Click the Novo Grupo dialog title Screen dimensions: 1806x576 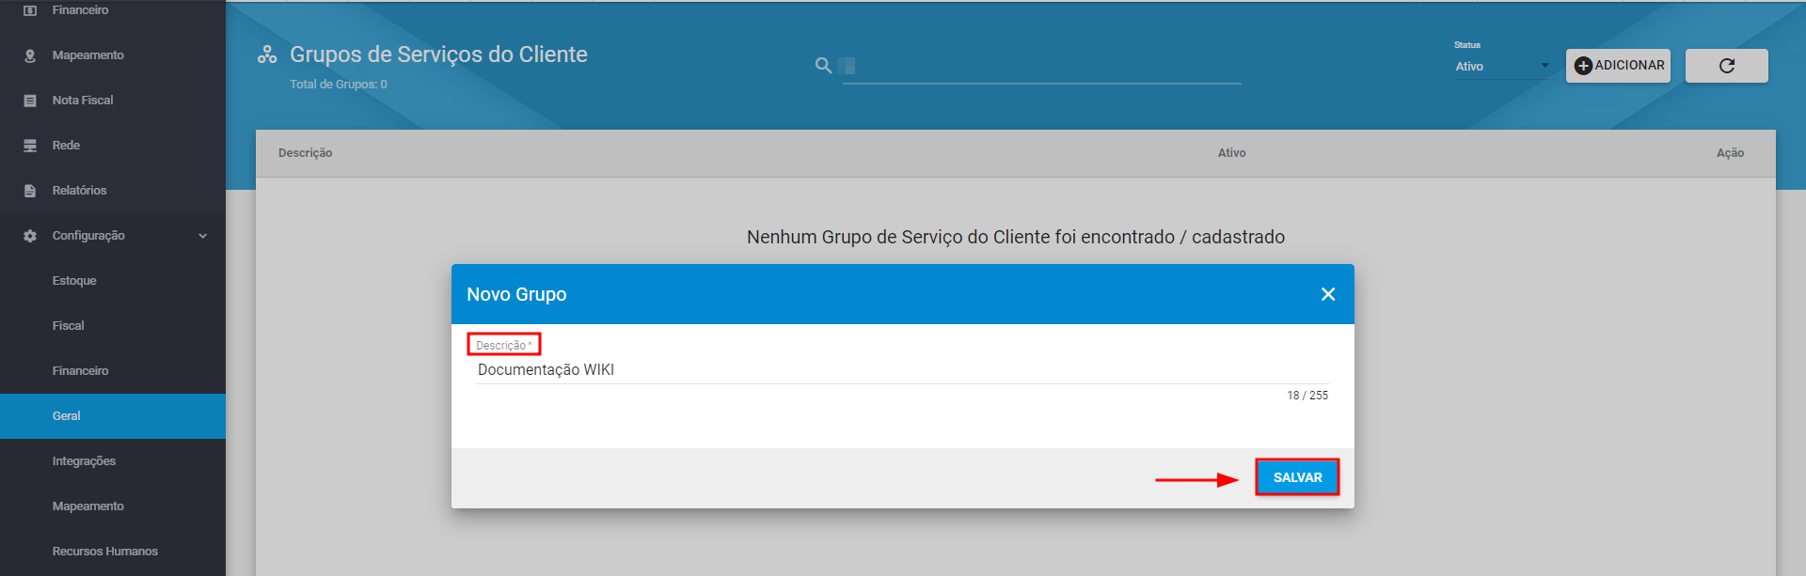pyautogui.click(x=516, y=294)
